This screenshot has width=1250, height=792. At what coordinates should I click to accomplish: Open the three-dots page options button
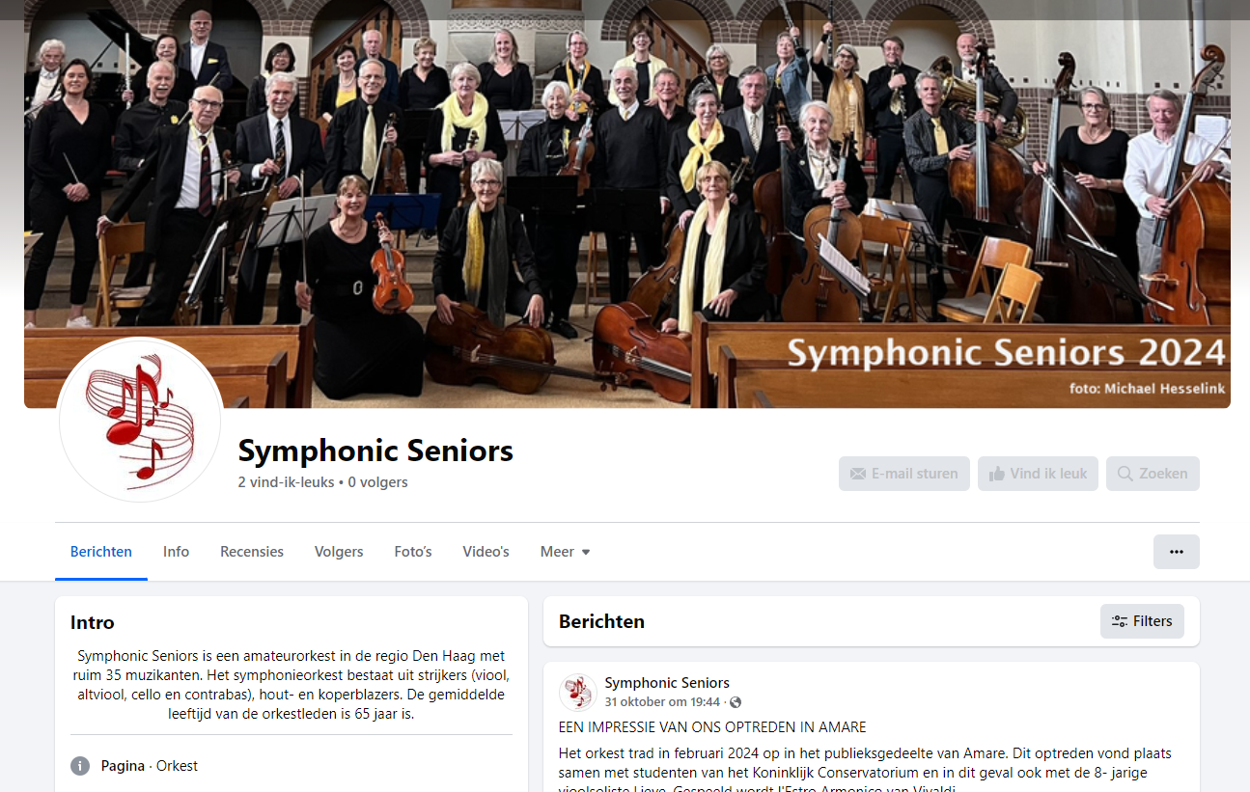pos(1177,552)
